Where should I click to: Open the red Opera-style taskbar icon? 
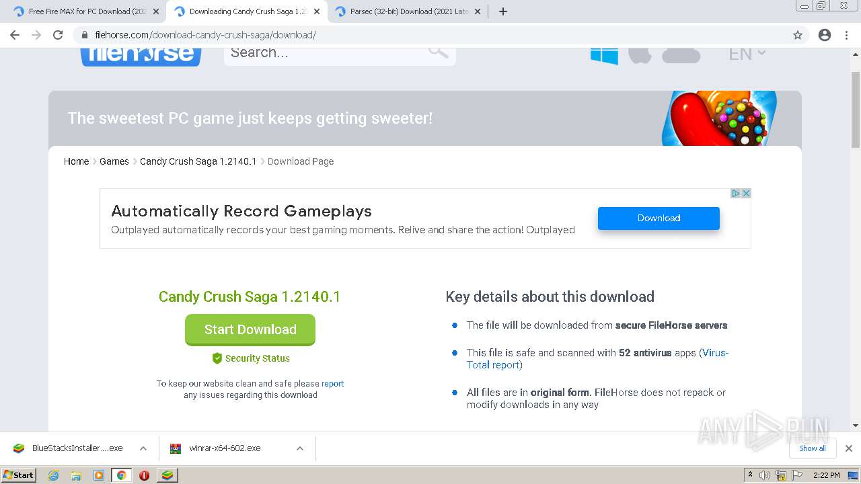144,475
